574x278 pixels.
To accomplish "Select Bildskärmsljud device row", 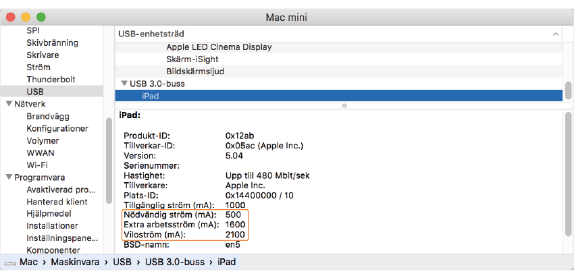I will [338, 72].
